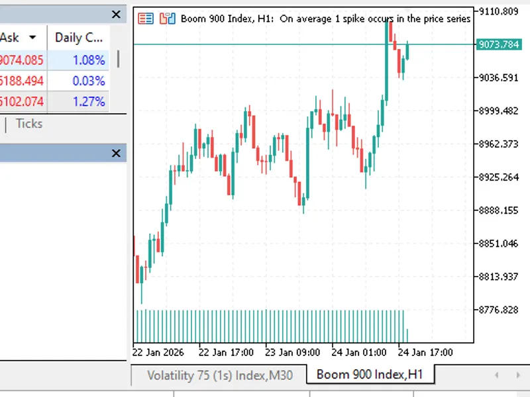Close the Market Watch panel
Image resolution: width=530 pixels, height=397 pixels.
pos(116,15)
